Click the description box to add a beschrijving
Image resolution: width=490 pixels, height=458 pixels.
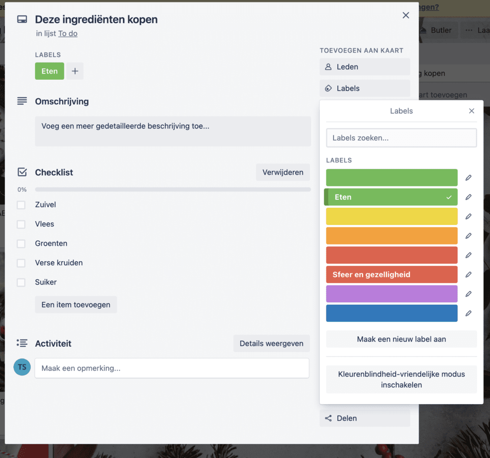point(173,131)
